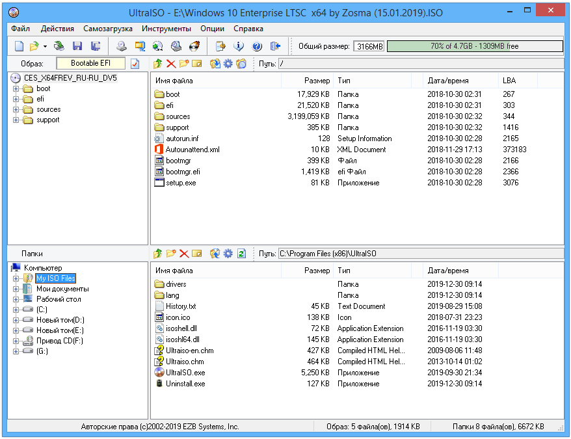The width and height of the screenshot is (571, 439).
Task: Click the add files icon in main toolbar
Action: [220, 46]
